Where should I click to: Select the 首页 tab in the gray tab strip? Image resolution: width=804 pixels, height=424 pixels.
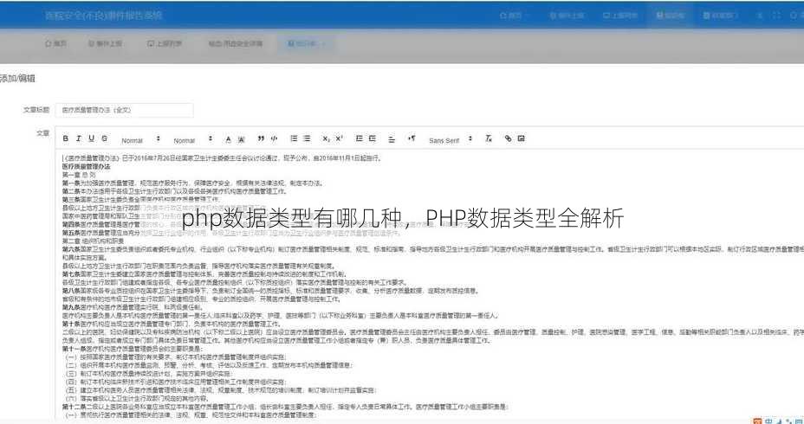(x=56, y=44)
